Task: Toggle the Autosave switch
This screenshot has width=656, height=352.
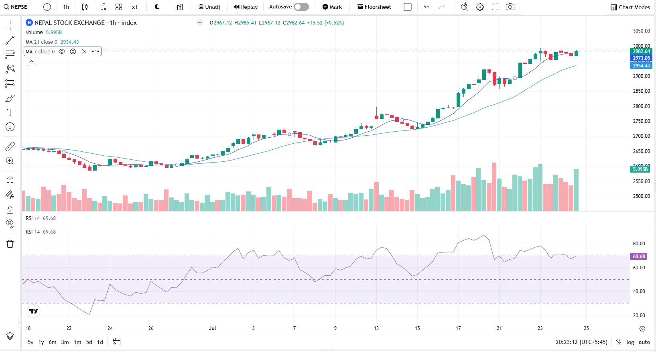Action: [x=301, y=7]
